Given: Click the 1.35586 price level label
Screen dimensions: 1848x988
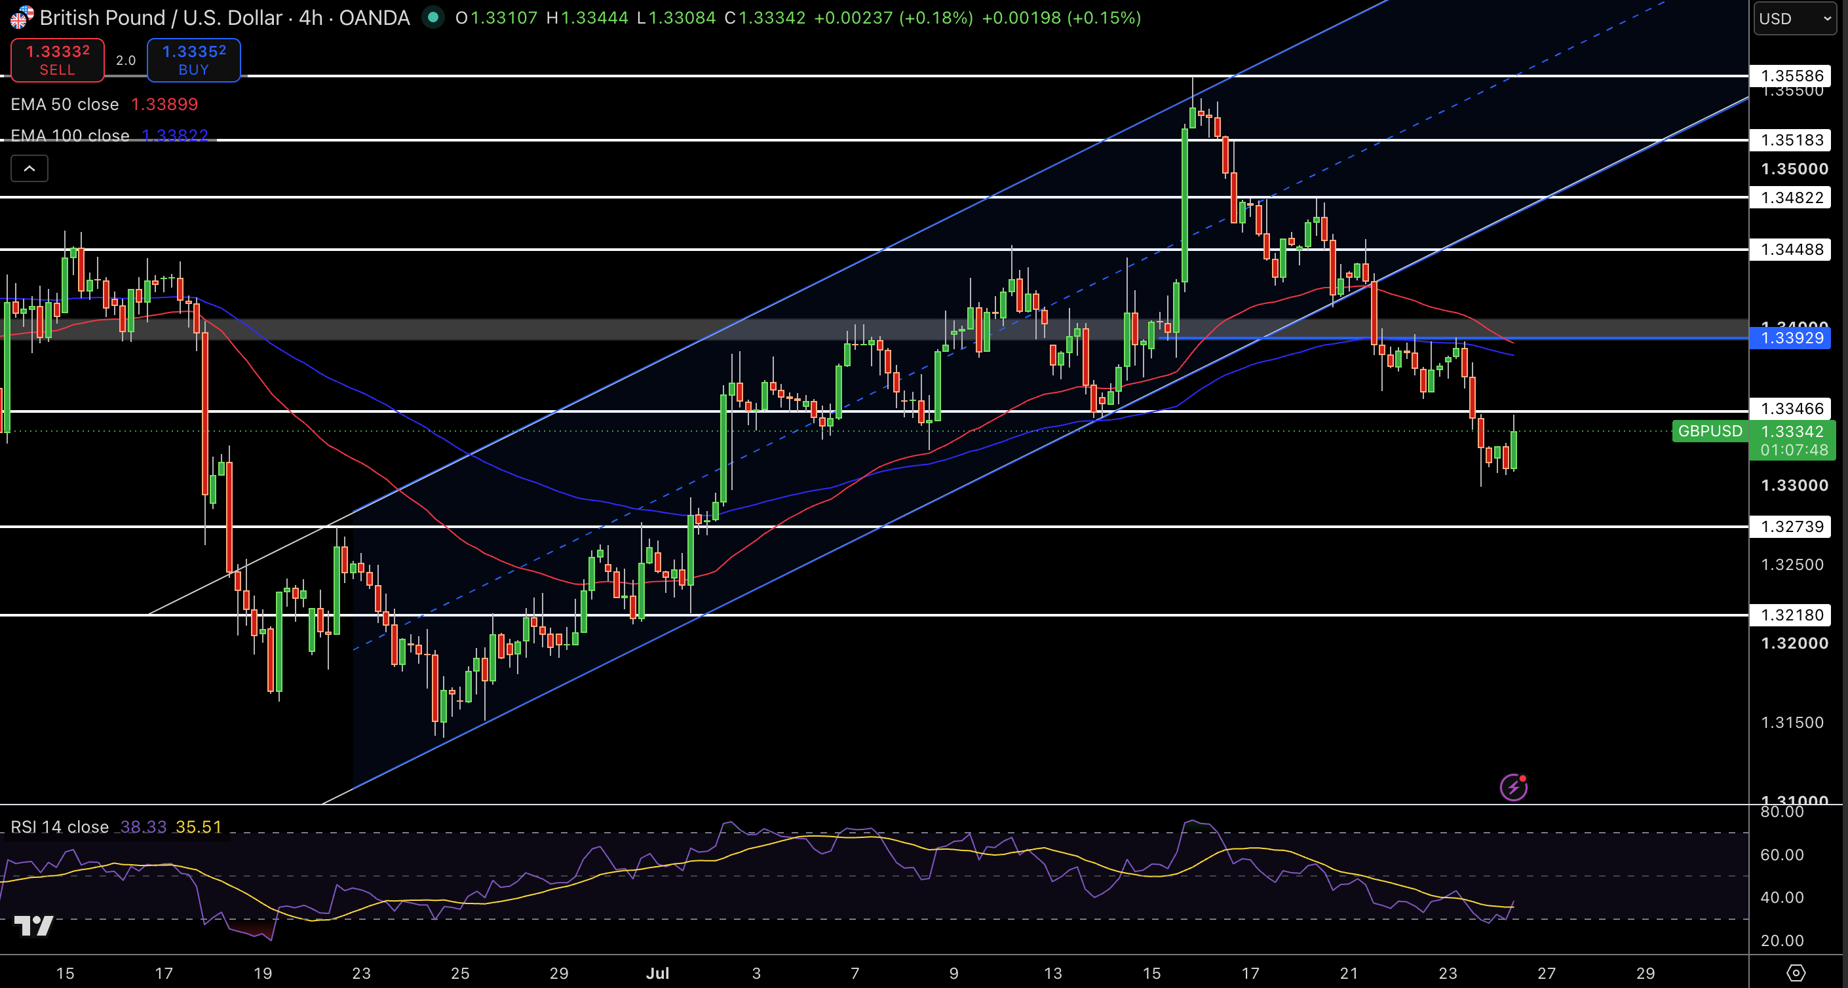Looking at the screenshot, I should pos(1792,76).
